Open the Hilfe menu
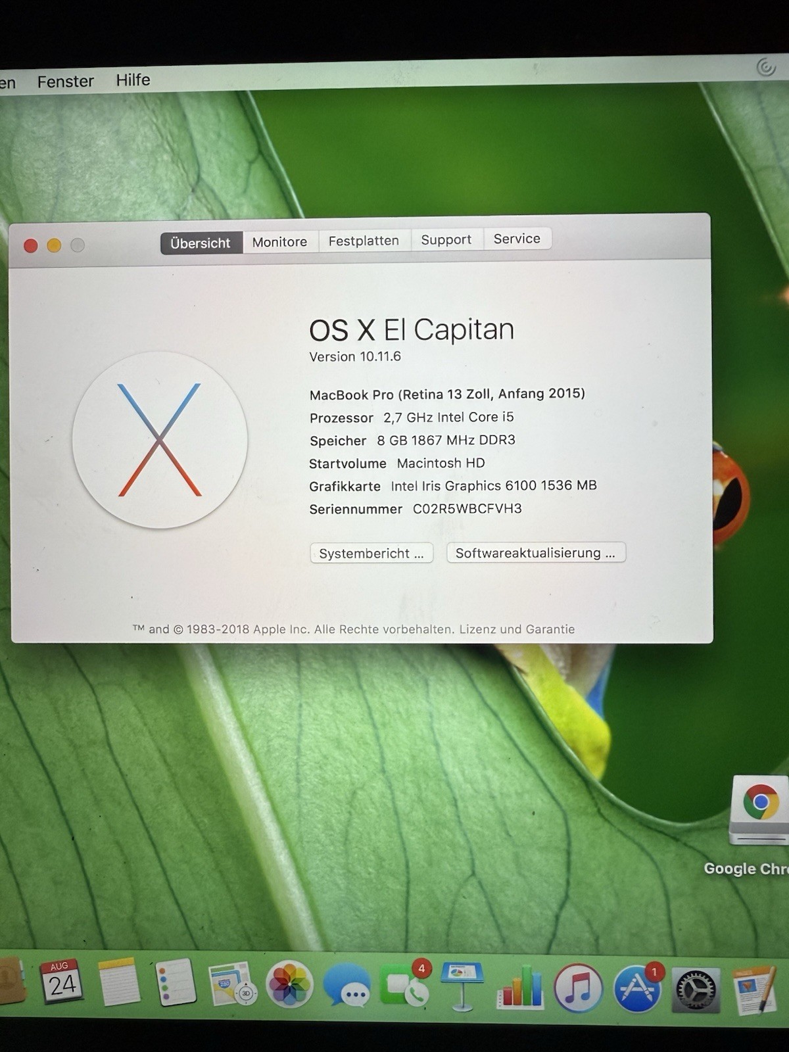The width and height of the screenshot is (789, 1052). [133, 80]
